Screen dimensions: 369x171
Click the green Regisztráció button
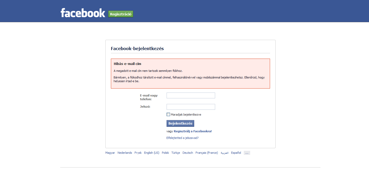pos(121,14)
